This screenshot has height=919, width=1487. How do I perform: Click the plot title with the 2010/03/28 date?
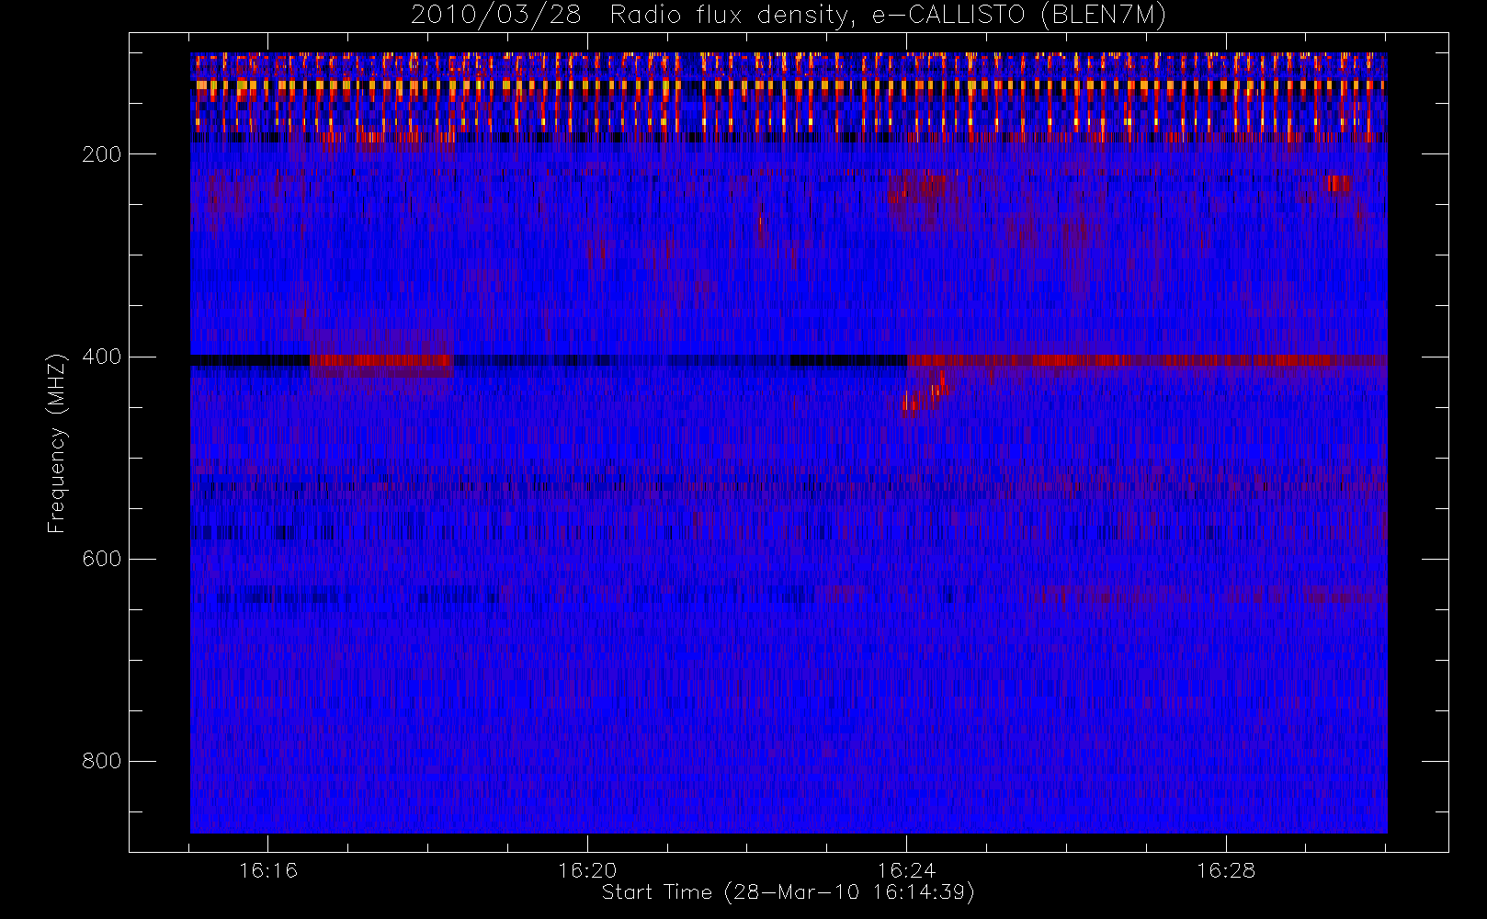[x=789, y=16]
